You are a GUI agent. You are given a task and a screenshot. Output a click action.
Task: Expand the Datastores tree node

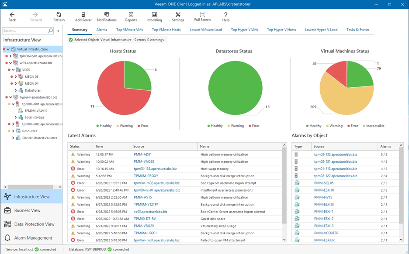[16, 90]
